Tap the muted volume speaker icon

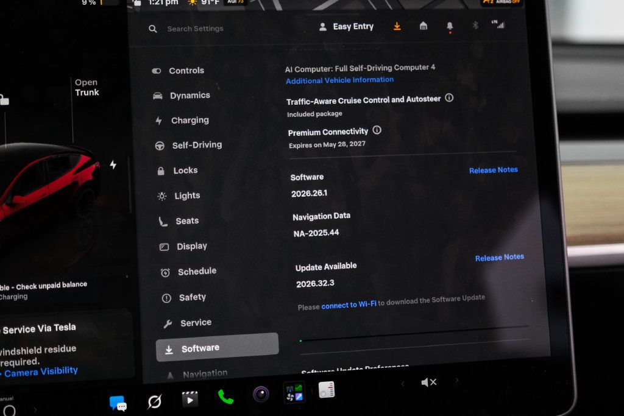coord(428,383)
